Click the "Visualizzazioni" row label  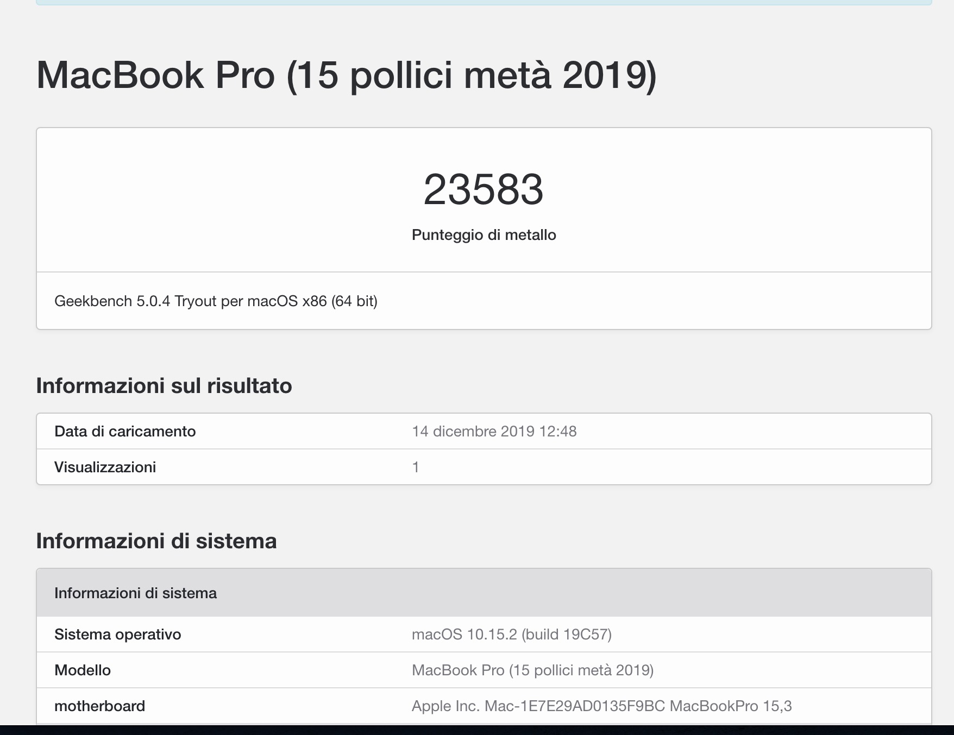(x=105, y=467)
